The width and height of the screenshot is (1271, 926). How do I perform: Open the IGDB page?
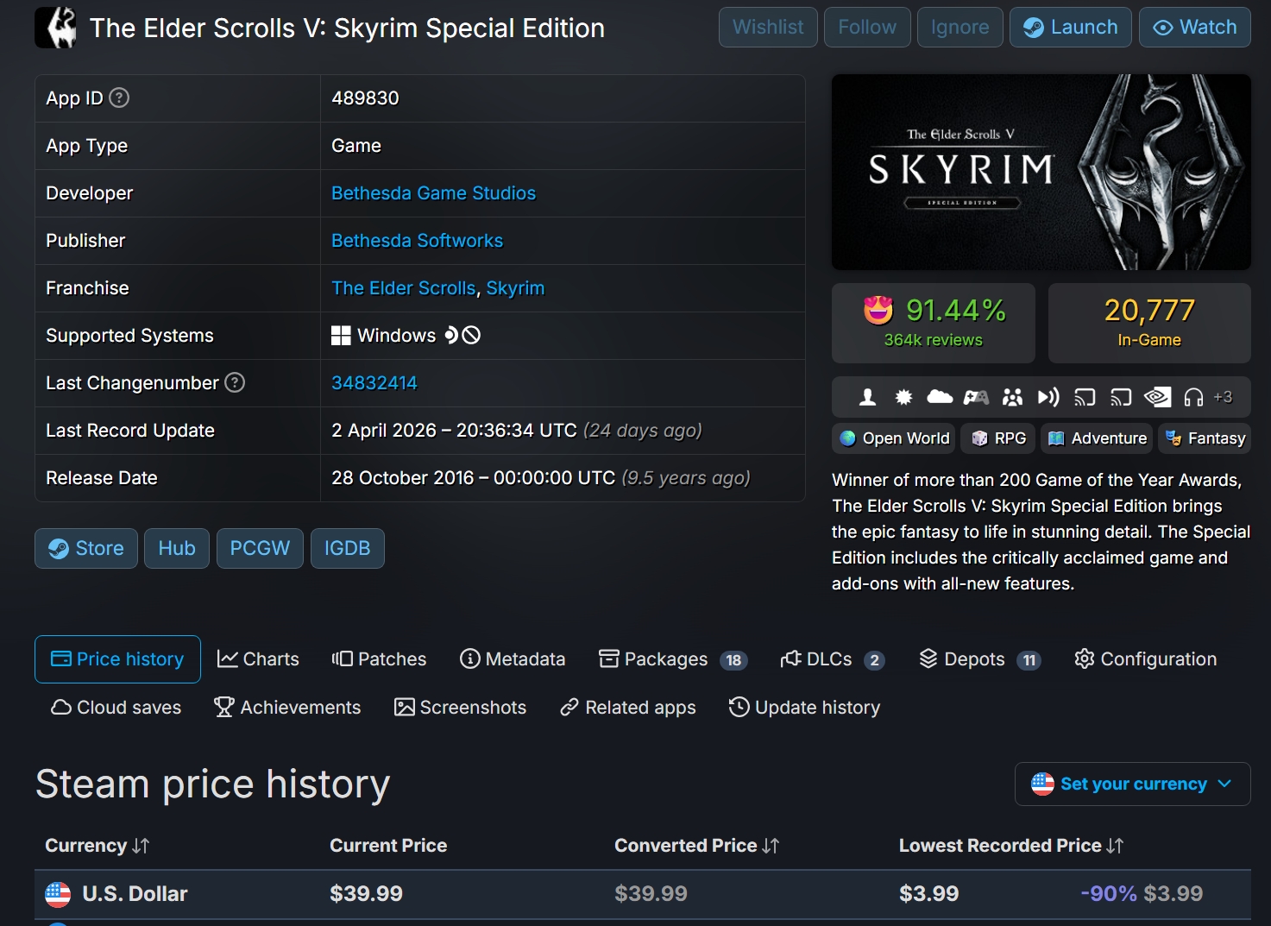coord(347,549)
